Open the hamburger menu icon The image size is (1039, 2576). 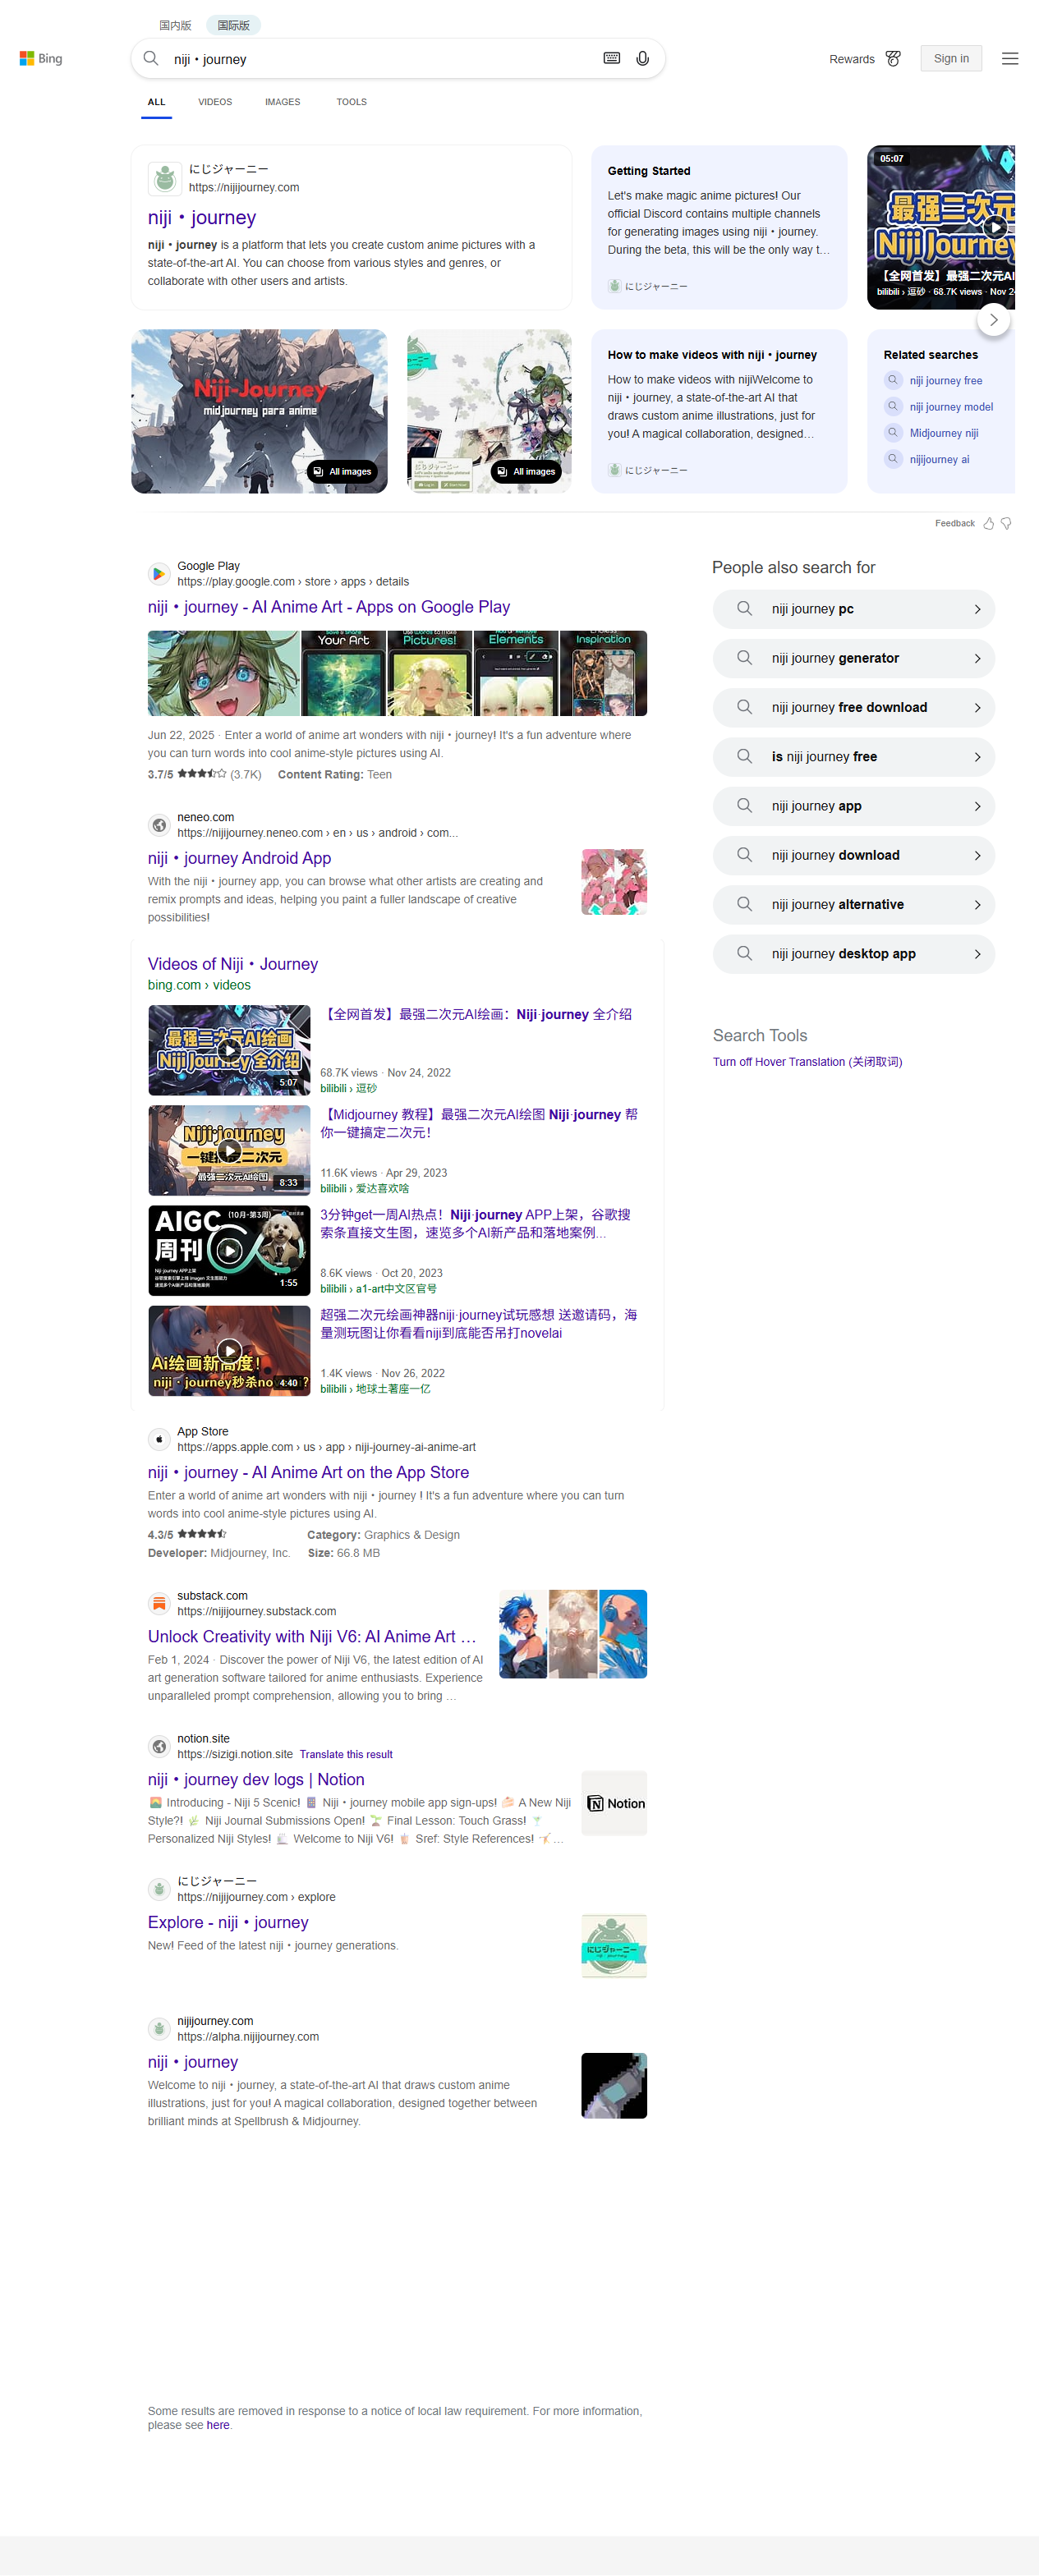[1009, 59]
